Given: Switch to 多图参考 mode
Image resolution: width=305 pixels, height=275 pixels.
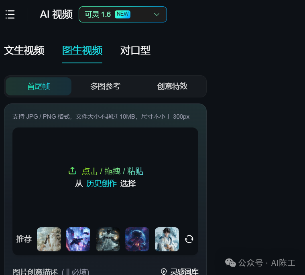Looking at the screenshot, I should [105, 86].
